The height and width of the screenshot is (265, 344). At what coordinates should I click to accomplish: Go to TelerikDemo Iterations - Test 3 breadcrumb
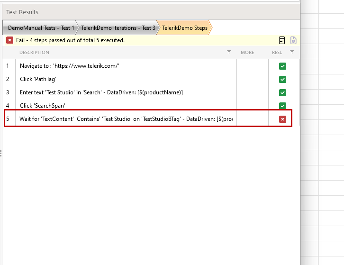118,28
